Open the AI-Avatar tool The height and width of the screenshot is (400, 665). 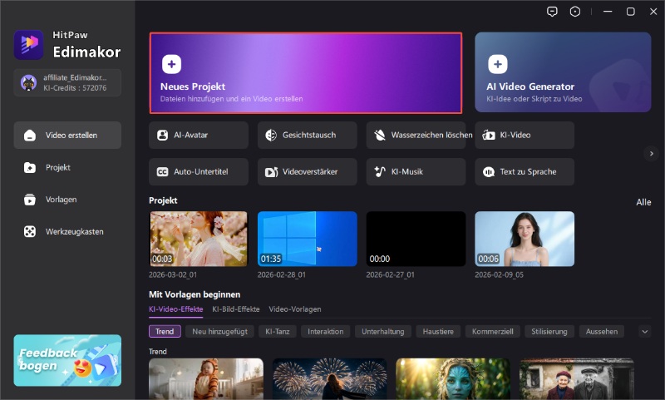199,135
